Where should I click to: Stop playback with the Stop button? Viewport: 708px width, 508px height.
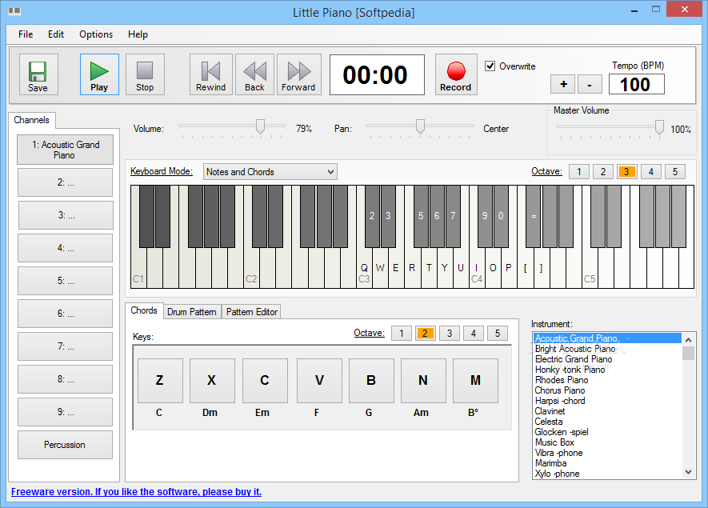tap(145, 74)
